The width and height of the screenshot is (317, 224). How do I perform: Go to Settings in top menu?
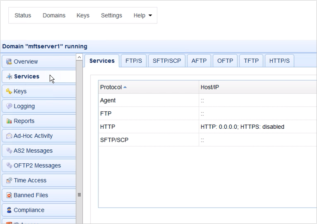tap(111, 15)
